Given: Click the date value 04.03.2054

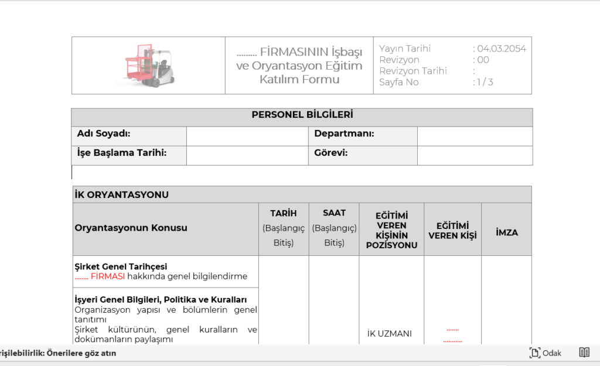Looking at the screenshot, I should pos(502,49).
